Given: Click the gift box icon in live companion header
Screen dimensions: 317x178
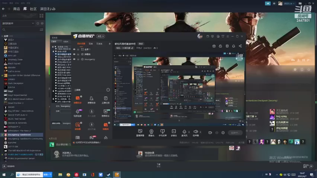Looking at the screenshot, I should pyautogui.click(x=214, y=46).
